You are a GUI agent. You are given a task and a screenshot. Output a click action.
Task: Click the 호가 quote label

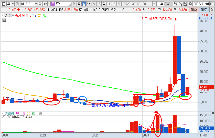pyautogui.click(x=114, y=10)
